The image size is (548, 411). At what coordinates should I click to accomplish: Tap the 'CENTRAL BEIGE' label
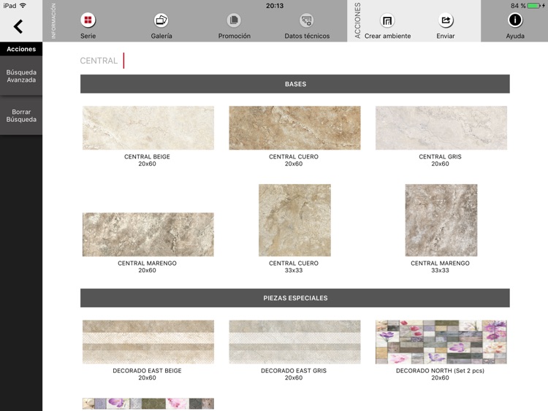(x=147, y=157)
